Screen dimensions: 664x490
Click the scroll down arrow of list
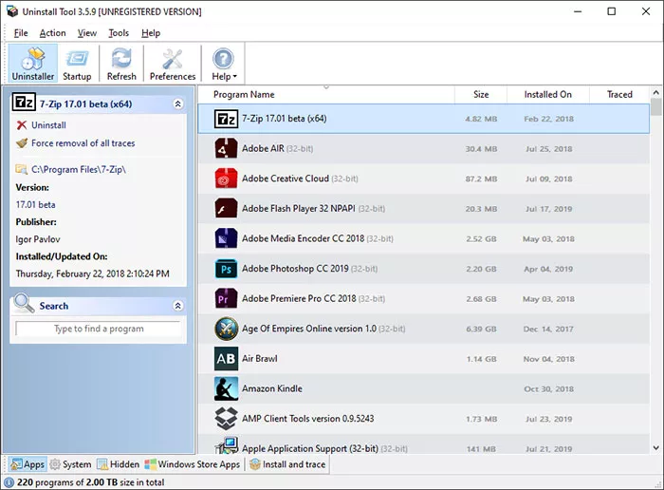[656, 448]
